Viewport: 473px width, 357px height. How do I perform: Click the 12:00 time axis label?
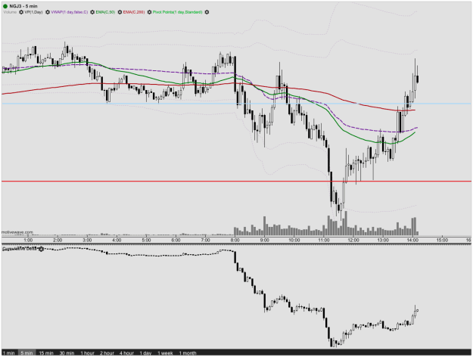pos(353,241)
